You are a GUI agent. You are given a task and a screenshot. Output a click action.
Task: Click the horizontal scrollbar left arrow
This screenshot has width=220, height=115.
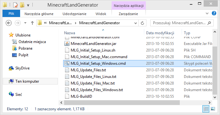tap(62, 103)
